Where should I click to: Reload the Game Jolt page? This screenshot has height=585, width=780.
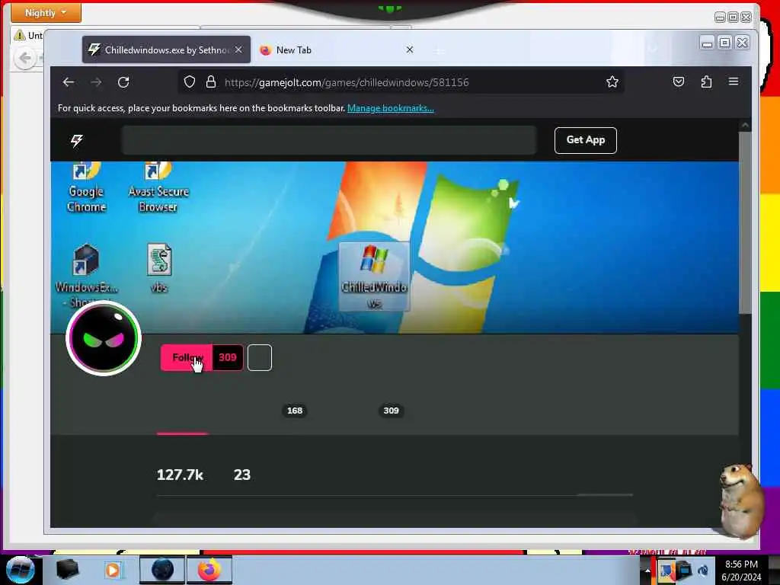123,82
